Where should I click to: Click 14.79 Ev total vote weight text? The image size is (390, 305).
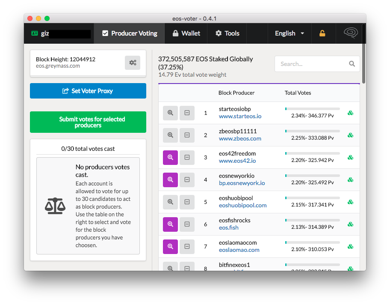coord(192,75)
